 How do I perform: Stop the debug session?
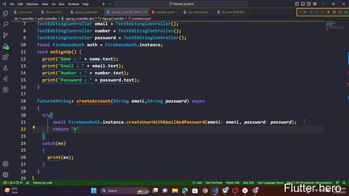[340, 12]
